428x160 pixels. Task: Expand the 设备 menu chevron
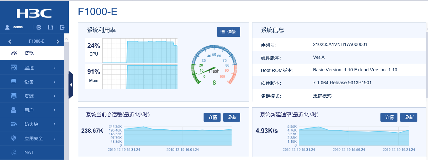coord(55,82)
